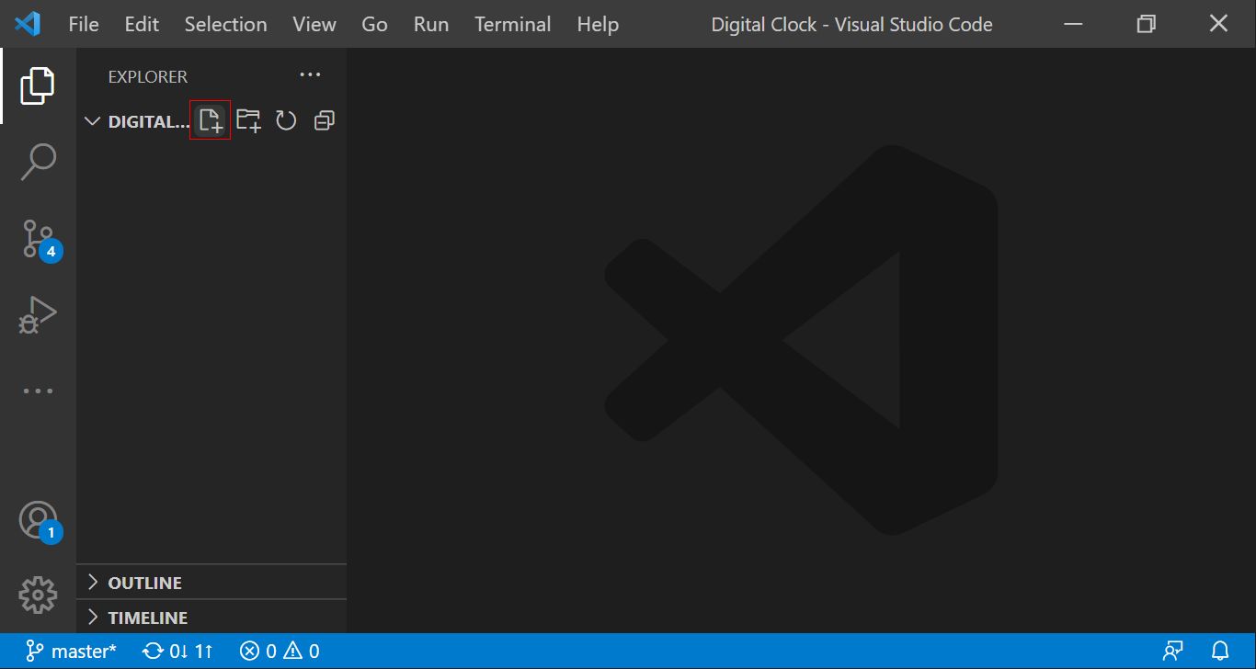Click the EXPLORER panel title
Image resolution: width=1256 pixels, height=669 pixels.
point(147,76)
